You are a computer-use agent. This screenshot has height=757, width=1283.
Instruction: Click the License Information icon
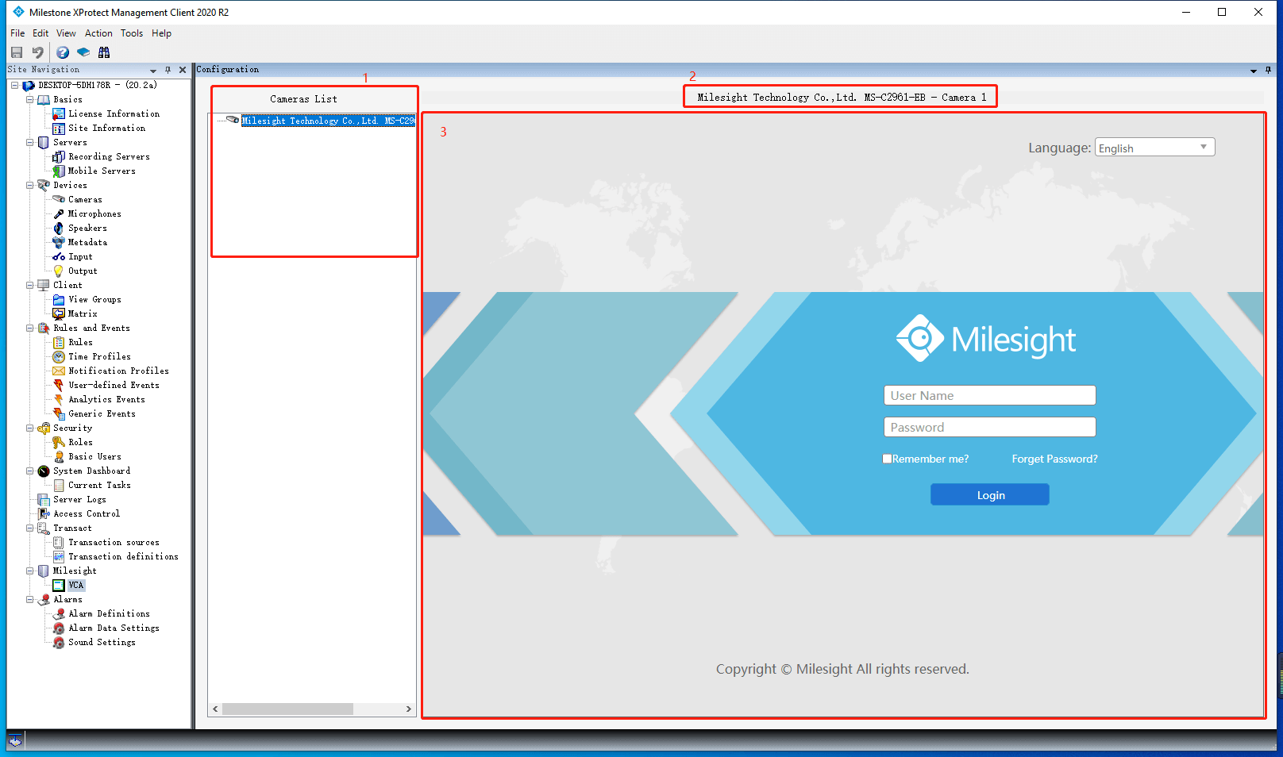coord(59,114)
